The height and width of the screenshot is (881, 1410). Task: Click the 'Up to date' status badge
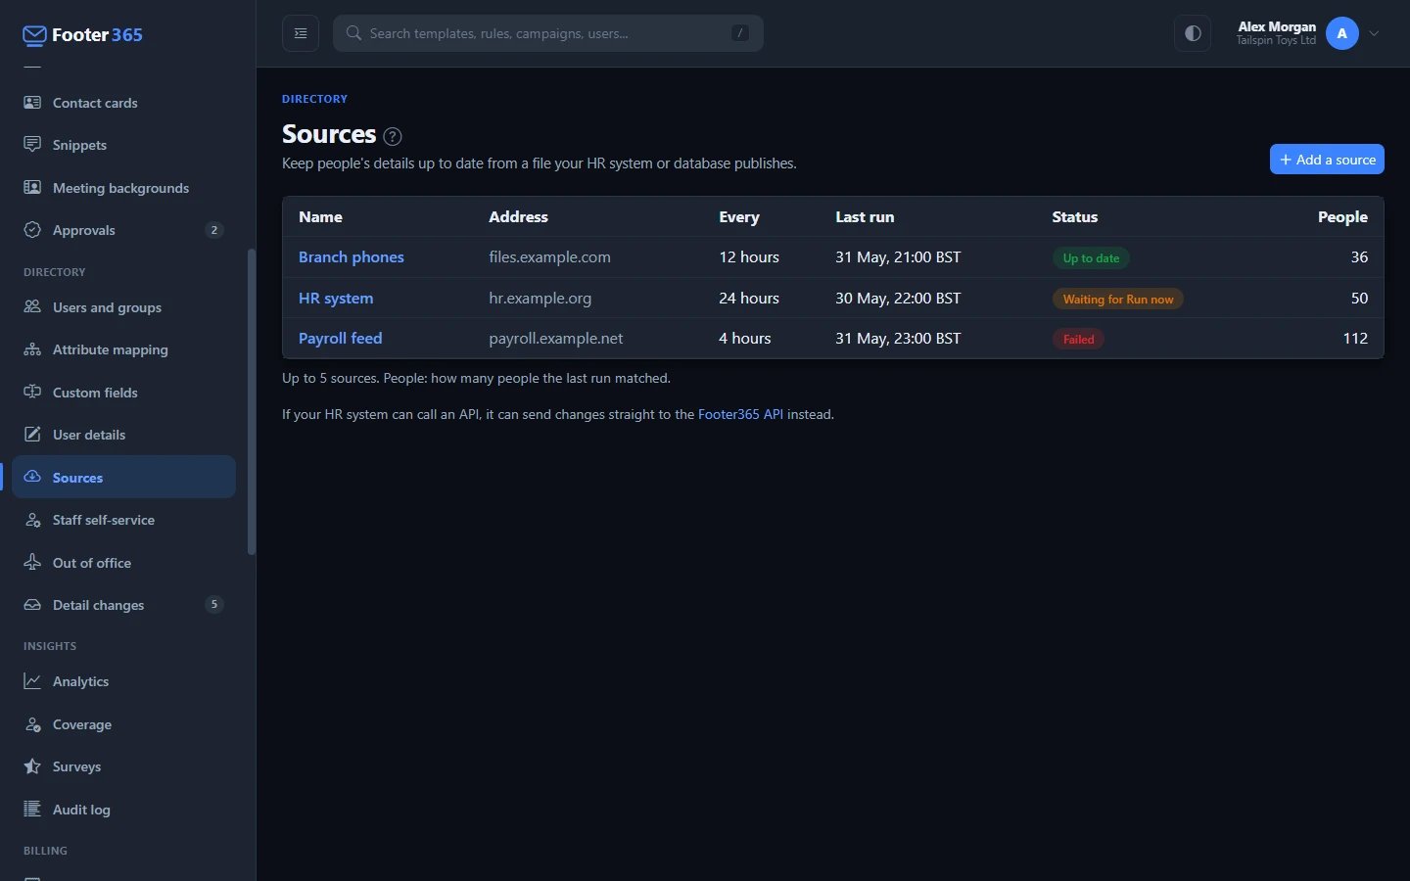[x=1091, y=258]
